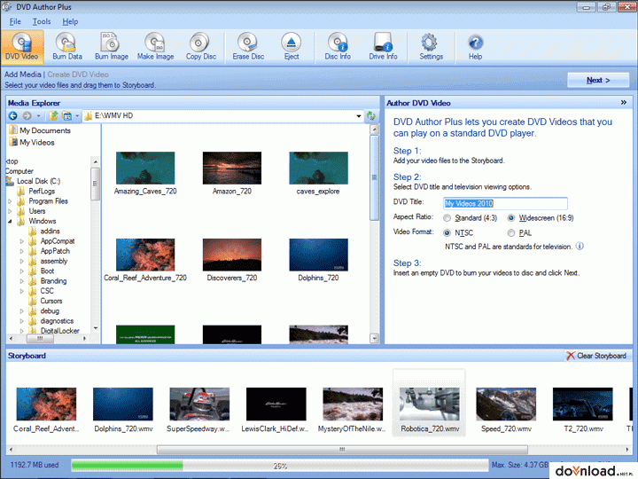Select Speed_720.wmv in Storyboard

click(506, 409)
